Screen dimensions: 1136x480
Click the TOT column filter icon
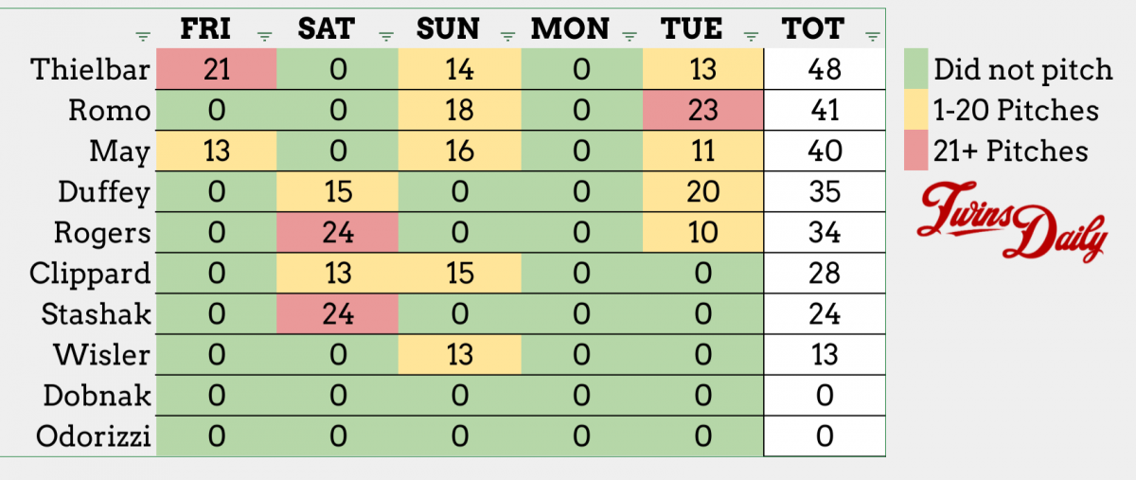[x=872, y=37]
